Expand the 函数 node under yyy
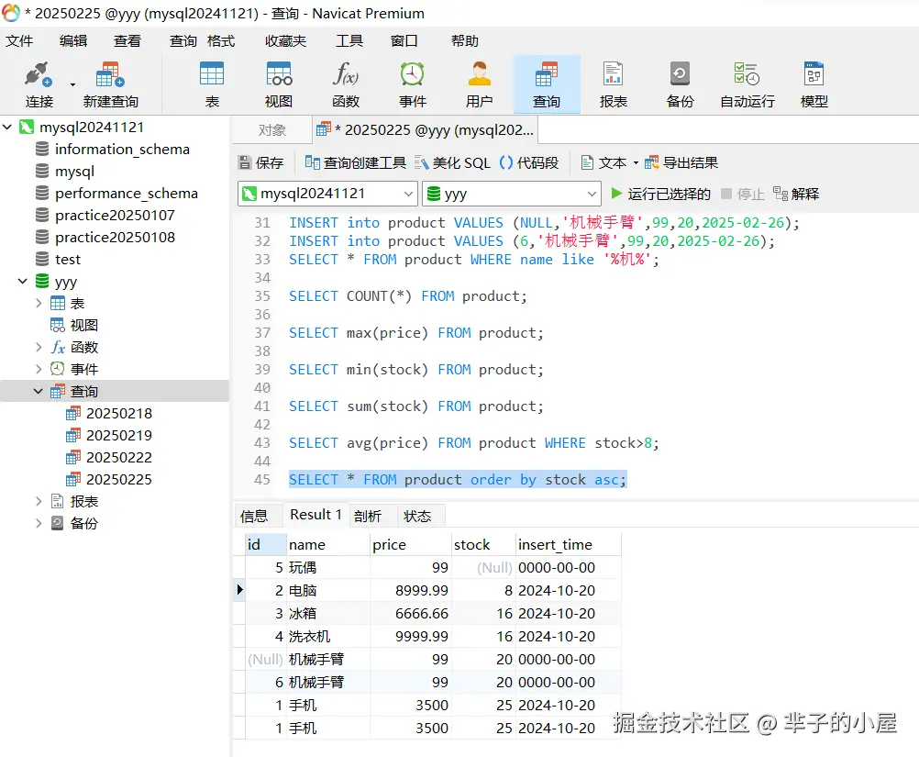The image size is (919, 757). 39,347
